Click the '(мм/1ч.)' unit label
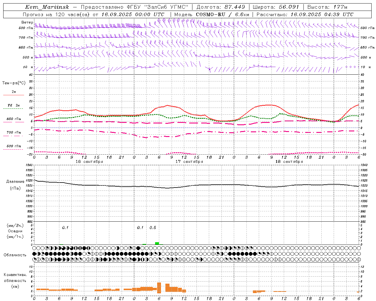 pos(15,237)
